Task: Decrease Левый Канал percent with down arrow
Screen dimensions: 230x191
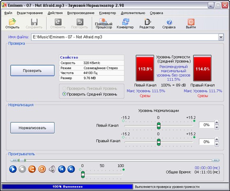Action: tap(217, 127)
